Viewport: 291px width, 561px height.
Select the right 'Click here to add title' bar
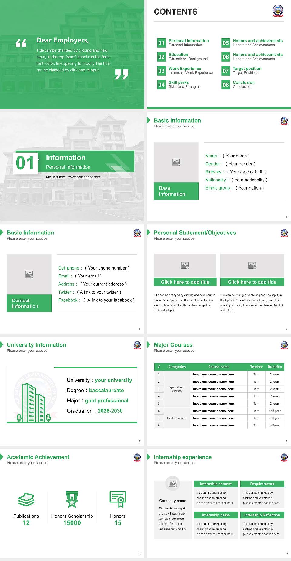click(252, 282)
